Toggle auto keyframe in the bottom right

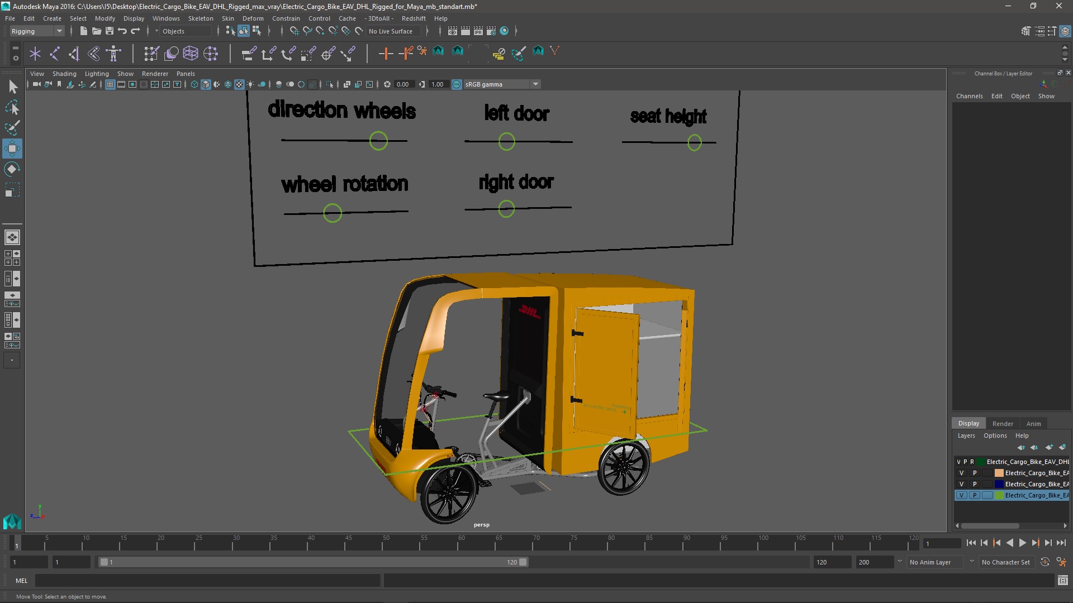tap(1044, 562)
